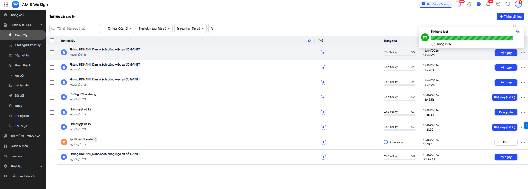The height and width of the screenshot is (189, 528).
Task: Click the Thêm tài liệu button
Action: [x=510, y=16]
